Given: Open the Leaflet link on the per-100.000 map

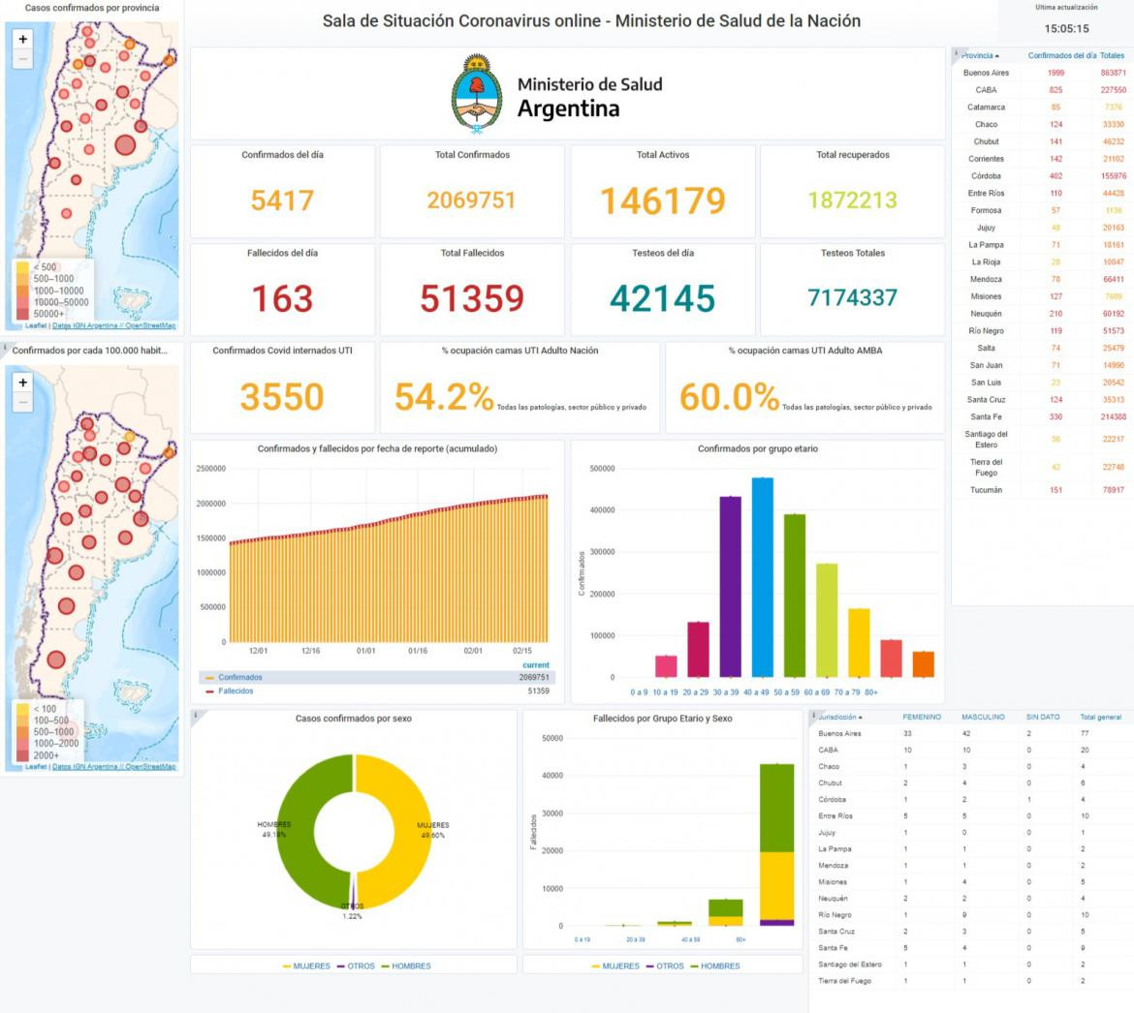Looking at the screenshot, I should pos(36,767).
